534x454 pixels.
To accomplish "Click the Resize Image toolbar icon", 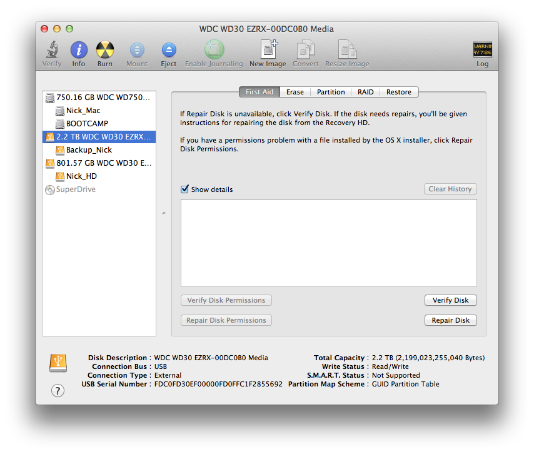I will (347, 49).
